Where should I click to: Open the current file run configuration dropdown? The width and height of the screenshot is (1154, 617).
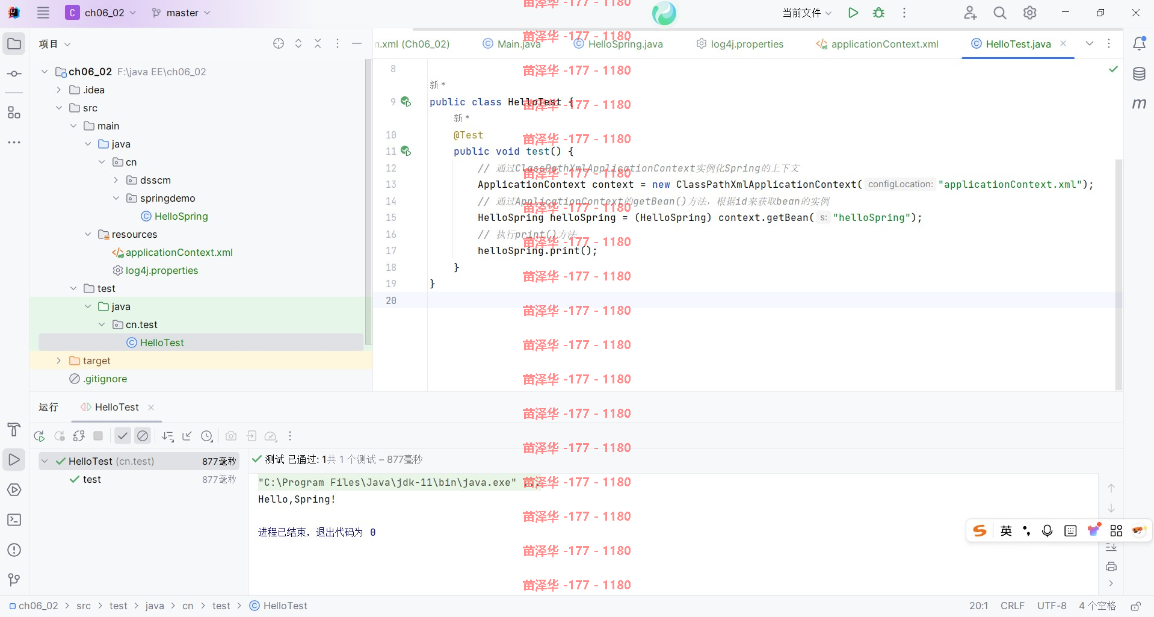[807, 13]
